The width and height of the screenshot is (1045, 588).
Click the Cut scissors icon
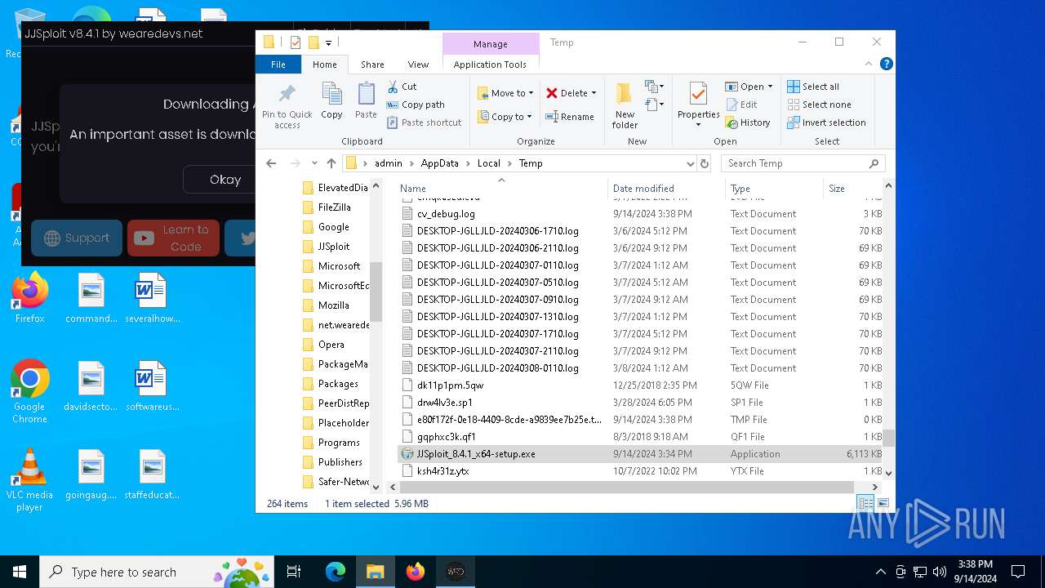[392, 87]
